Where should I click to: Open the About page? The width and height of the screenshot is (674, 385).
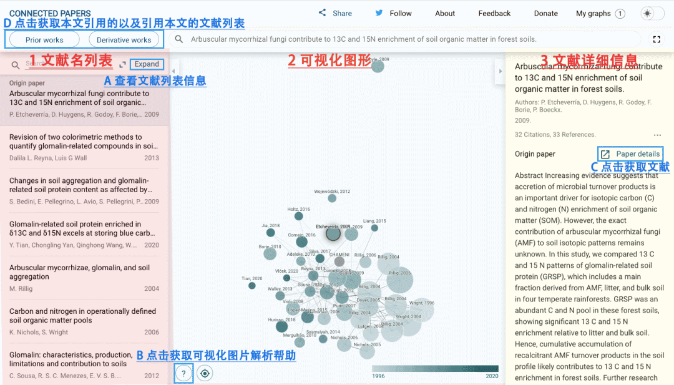tap(445, 13)
